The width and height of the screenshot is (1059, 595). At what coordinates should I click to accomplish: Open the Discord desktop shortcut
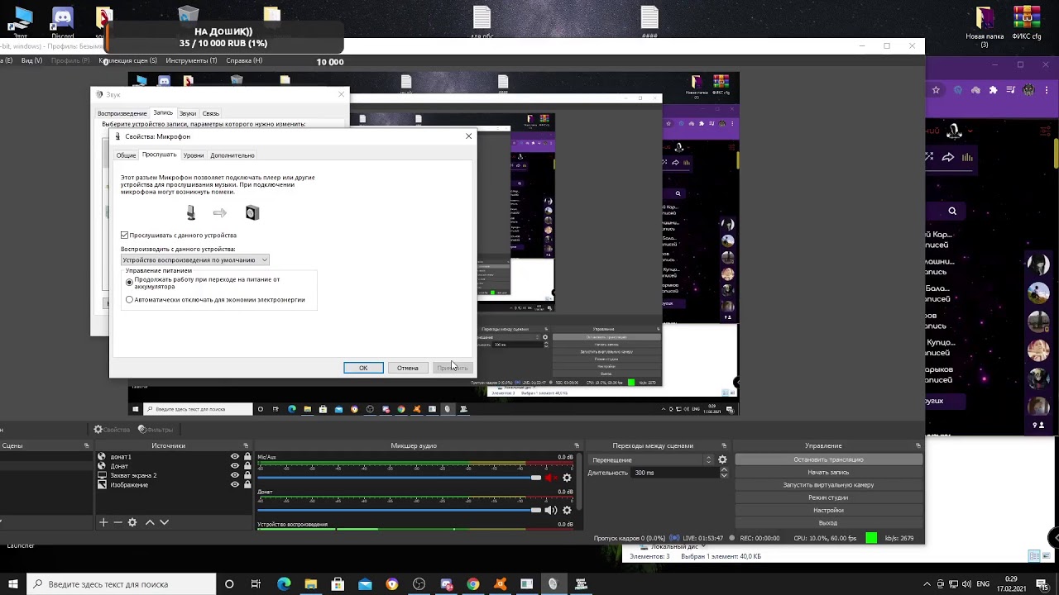point(62,22)
